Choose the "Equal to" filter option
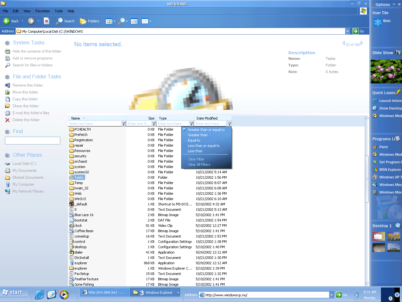This screenshot has height=302, width=402. tap(194, 140)
